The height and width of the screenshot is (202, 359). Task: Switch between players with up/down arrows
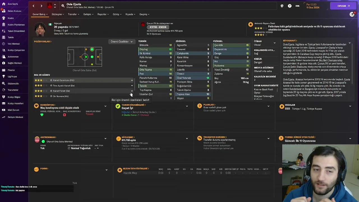click(55, 6)
